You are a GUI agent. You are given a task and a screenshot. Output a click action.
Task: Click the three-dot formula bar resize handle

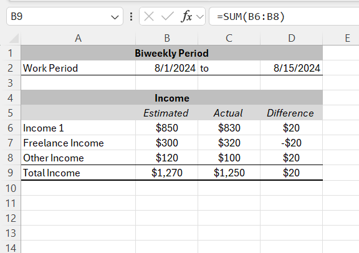131,16
